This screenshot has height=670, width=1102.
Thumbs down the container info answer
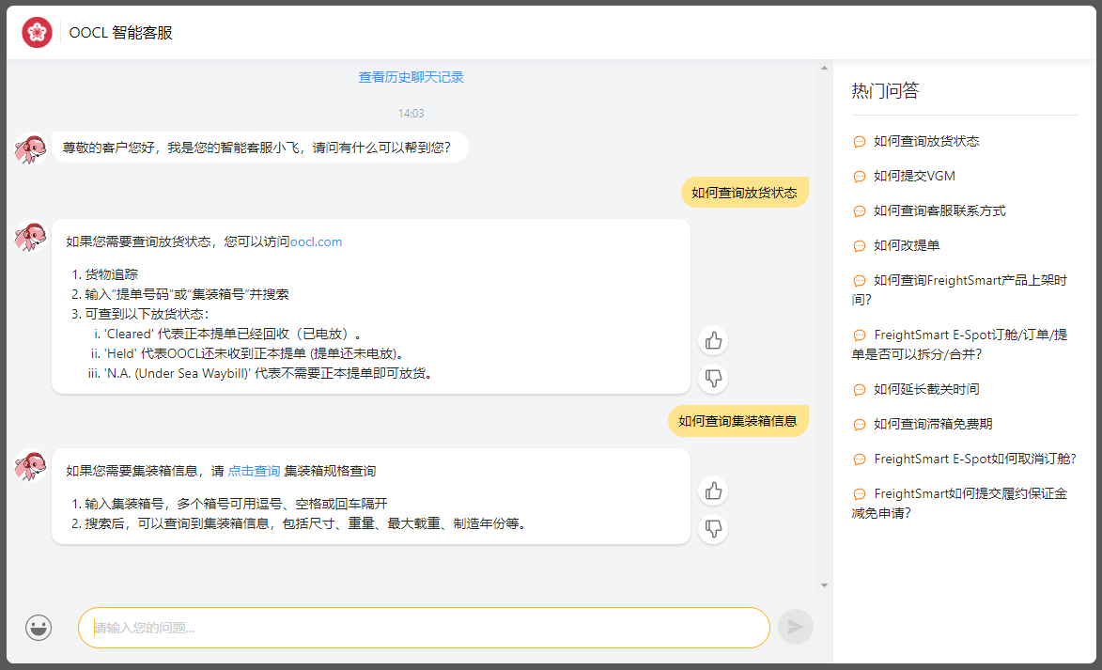(713, 528)
